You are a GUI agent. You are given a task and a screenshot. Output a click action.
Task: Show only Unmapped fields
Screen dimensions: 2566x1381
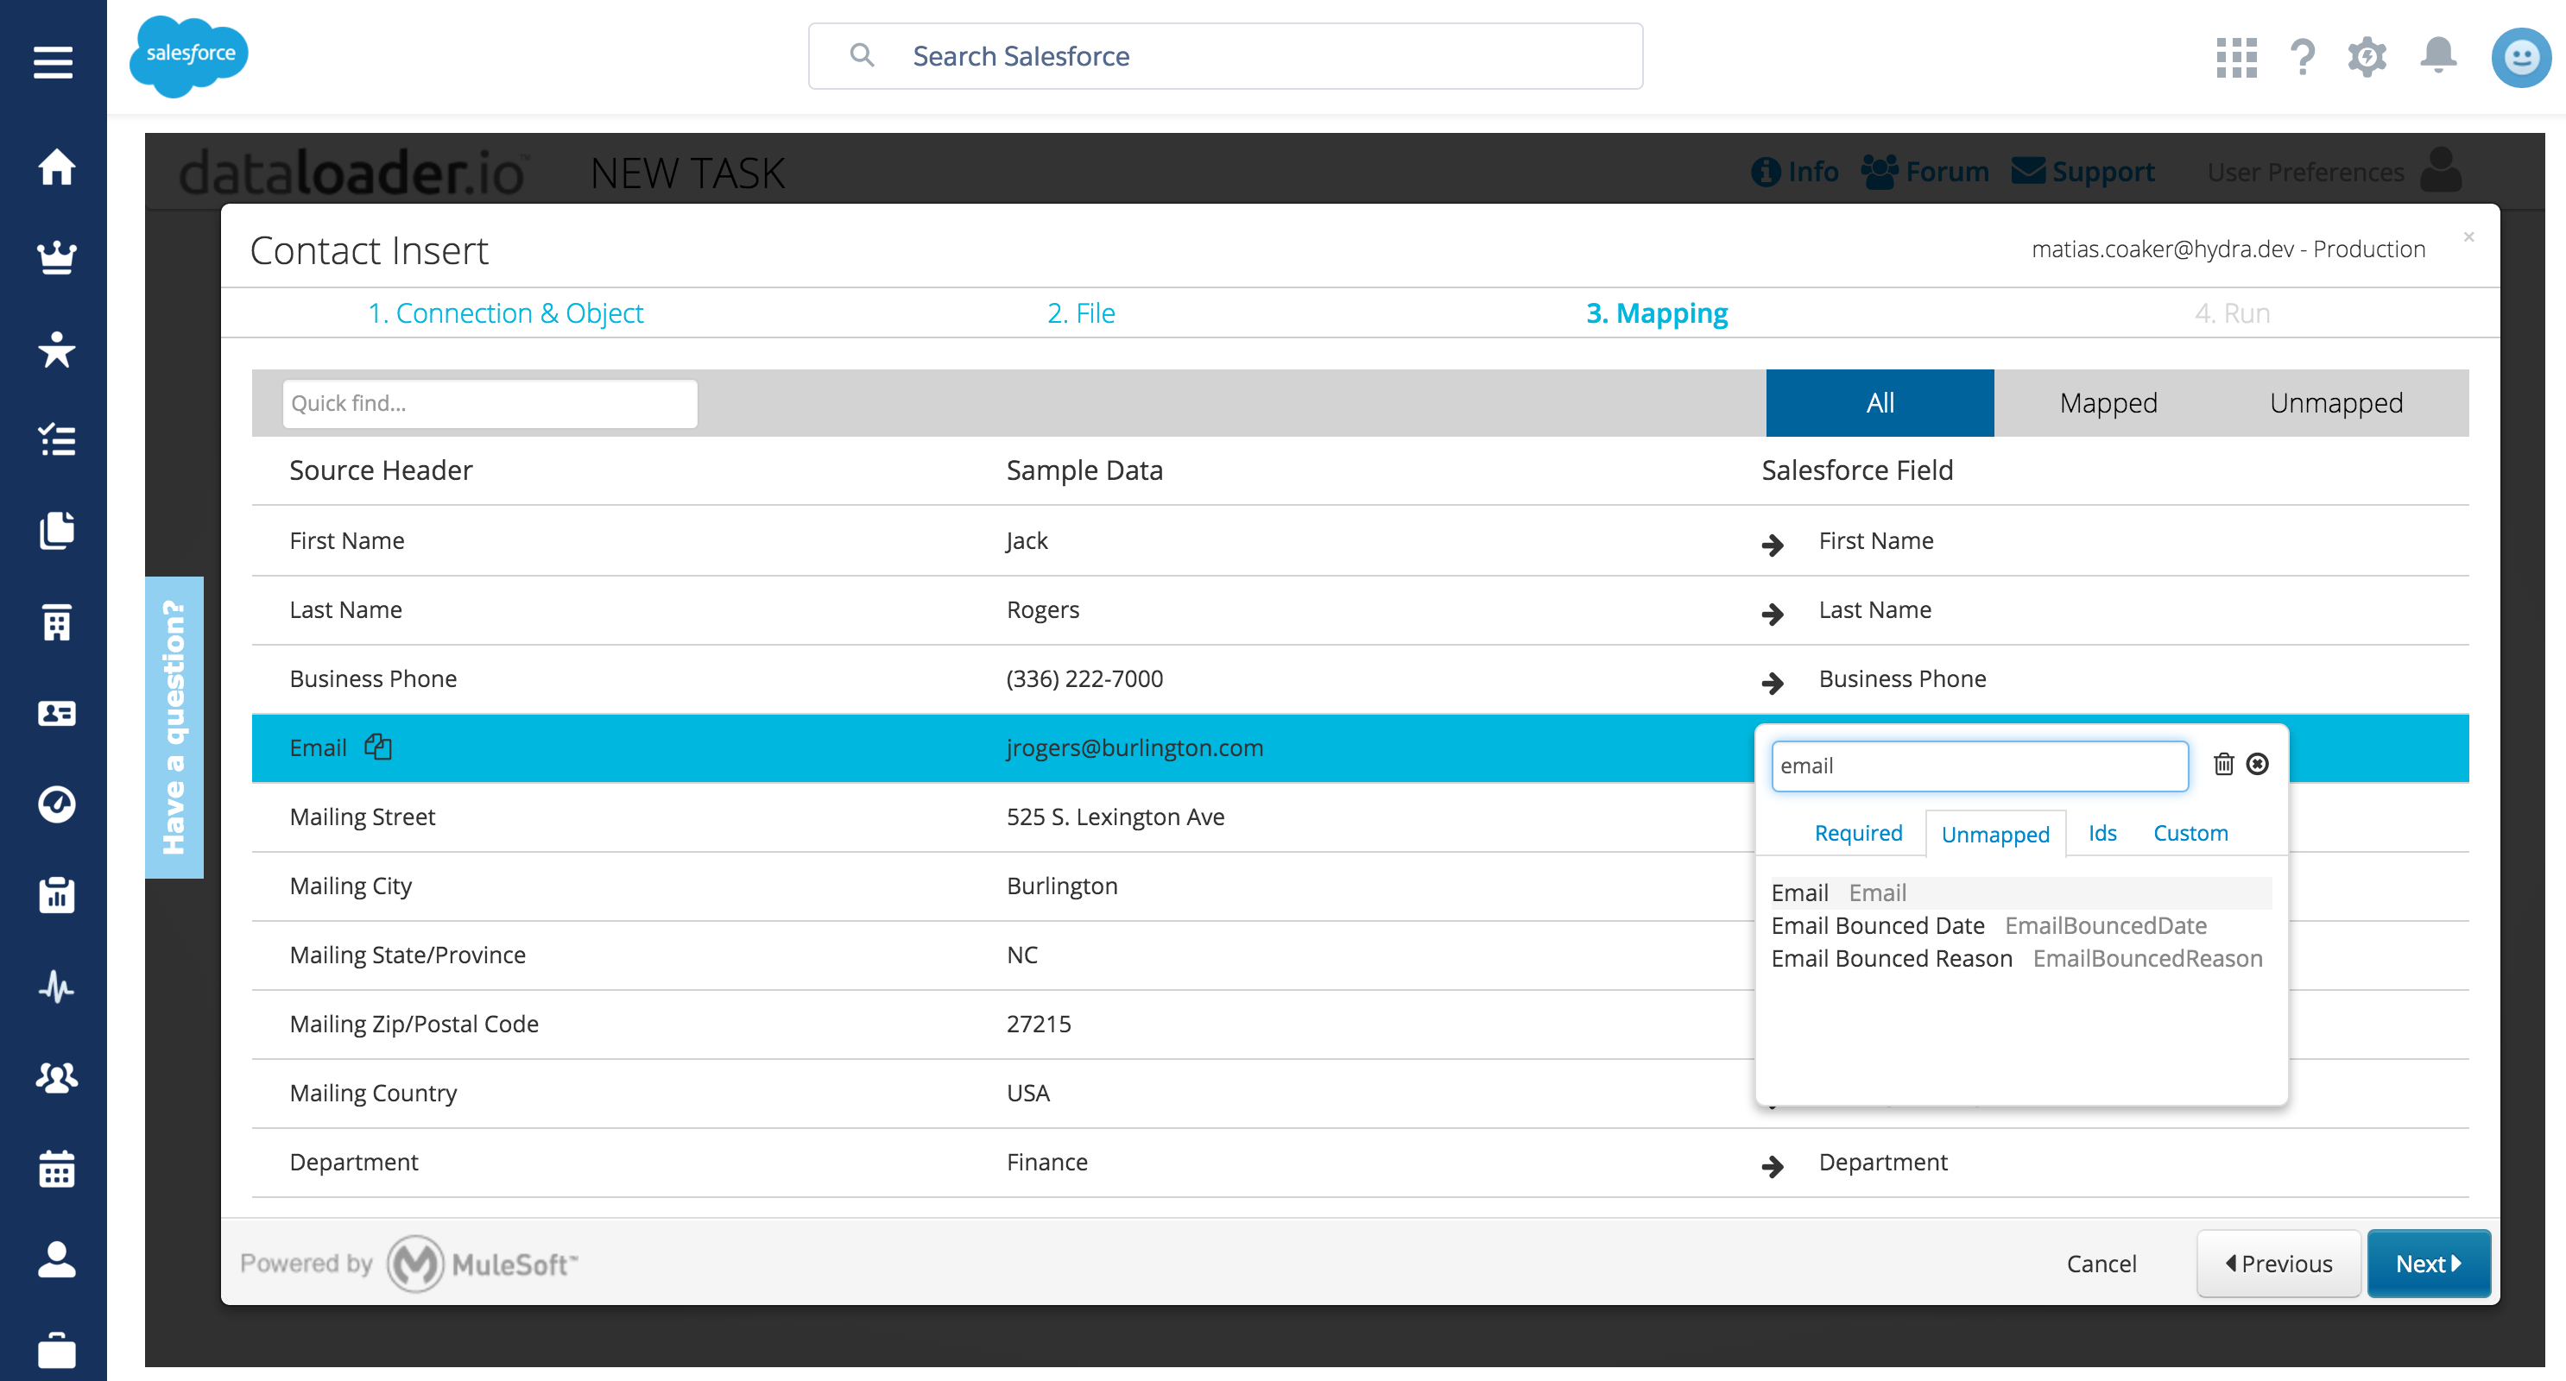2335,403
